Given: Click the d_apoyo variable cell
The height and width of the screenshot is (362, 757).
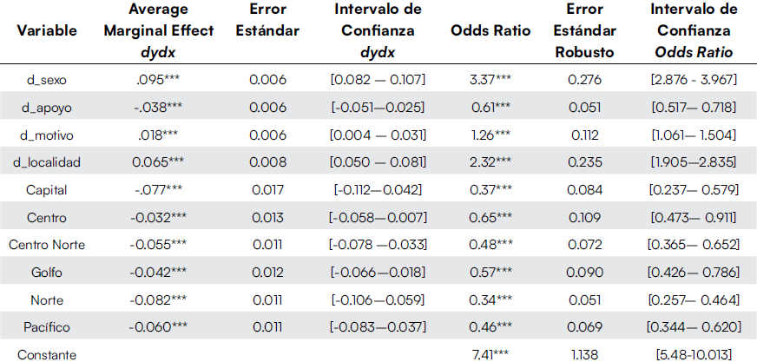Looking at the screenshot, I should coord(47,108).
